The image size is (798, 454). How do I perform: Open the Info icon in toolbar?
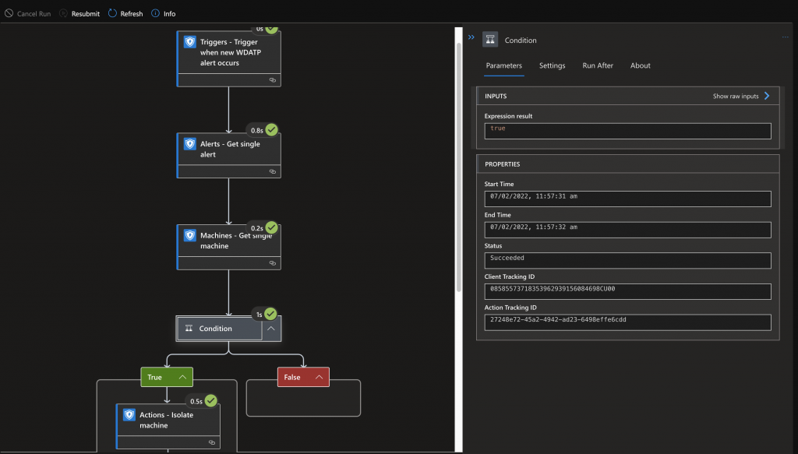tap(155, 13)
